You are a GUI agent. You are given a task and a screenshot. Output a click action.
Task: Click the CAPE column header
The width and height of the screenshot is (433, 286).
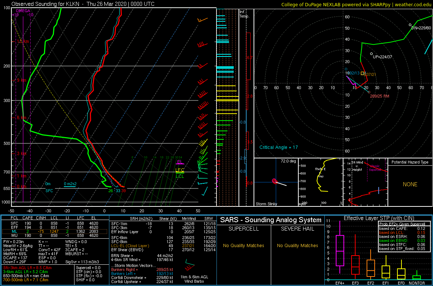coord(28,219)
